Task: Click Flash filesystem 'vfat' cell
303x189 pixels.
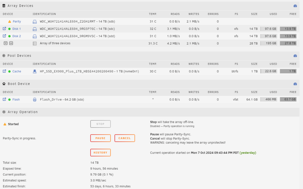Action: [235, 100]
